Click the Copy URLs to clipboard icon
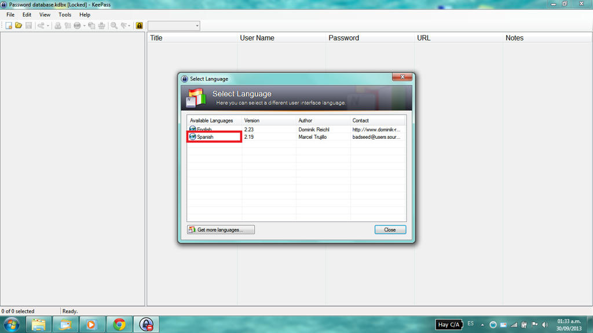Image resolution: width=593 pixels, height=333 pixels. click(x=91, y=25)
